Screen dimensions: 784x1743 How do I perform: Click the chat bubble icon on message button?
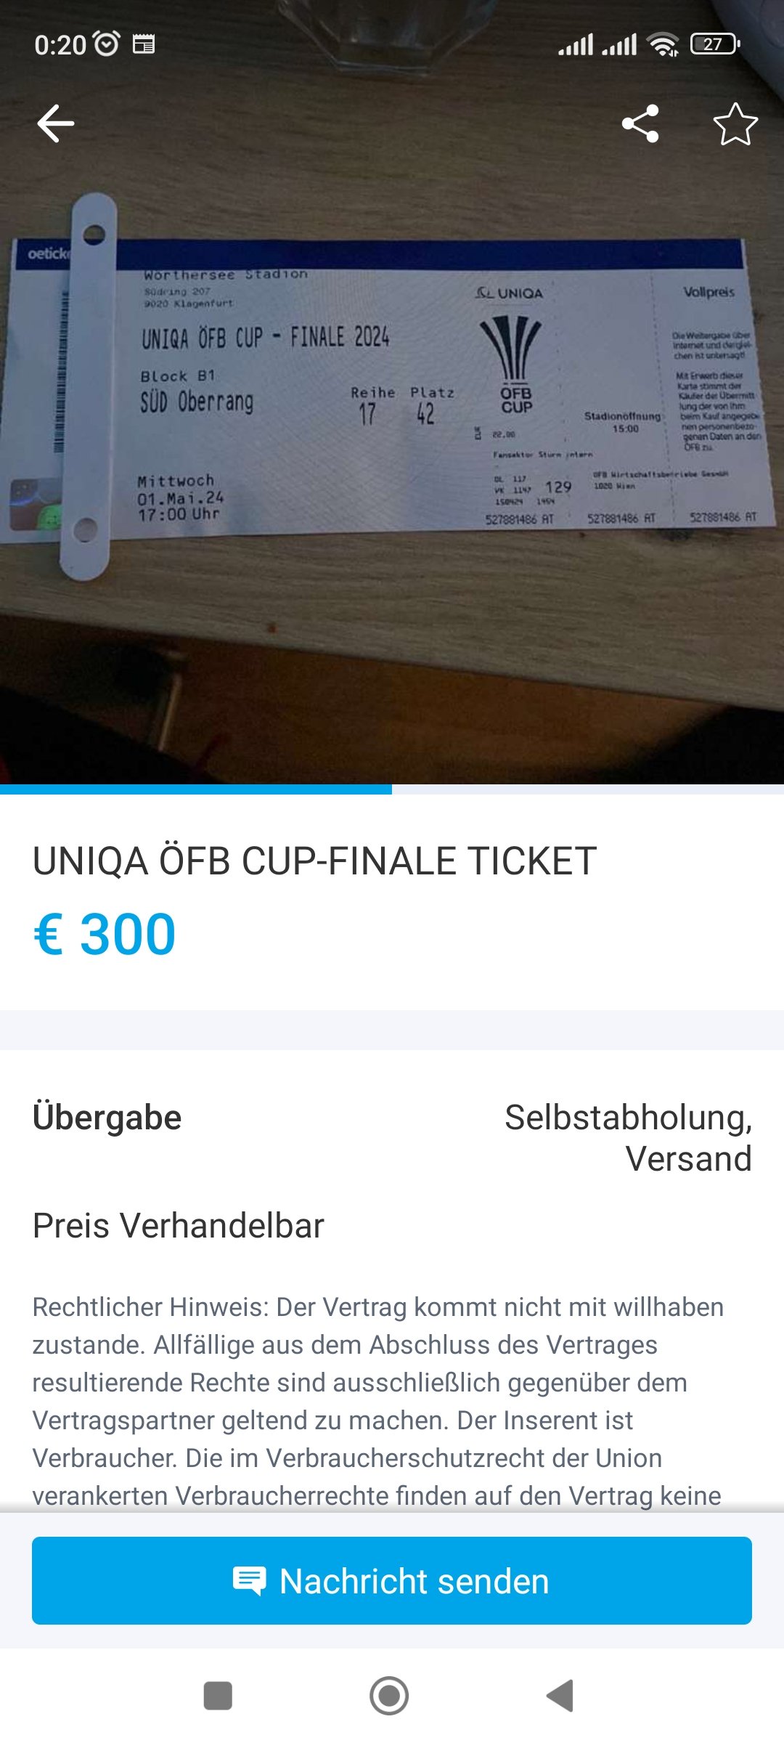(249, 1580)
